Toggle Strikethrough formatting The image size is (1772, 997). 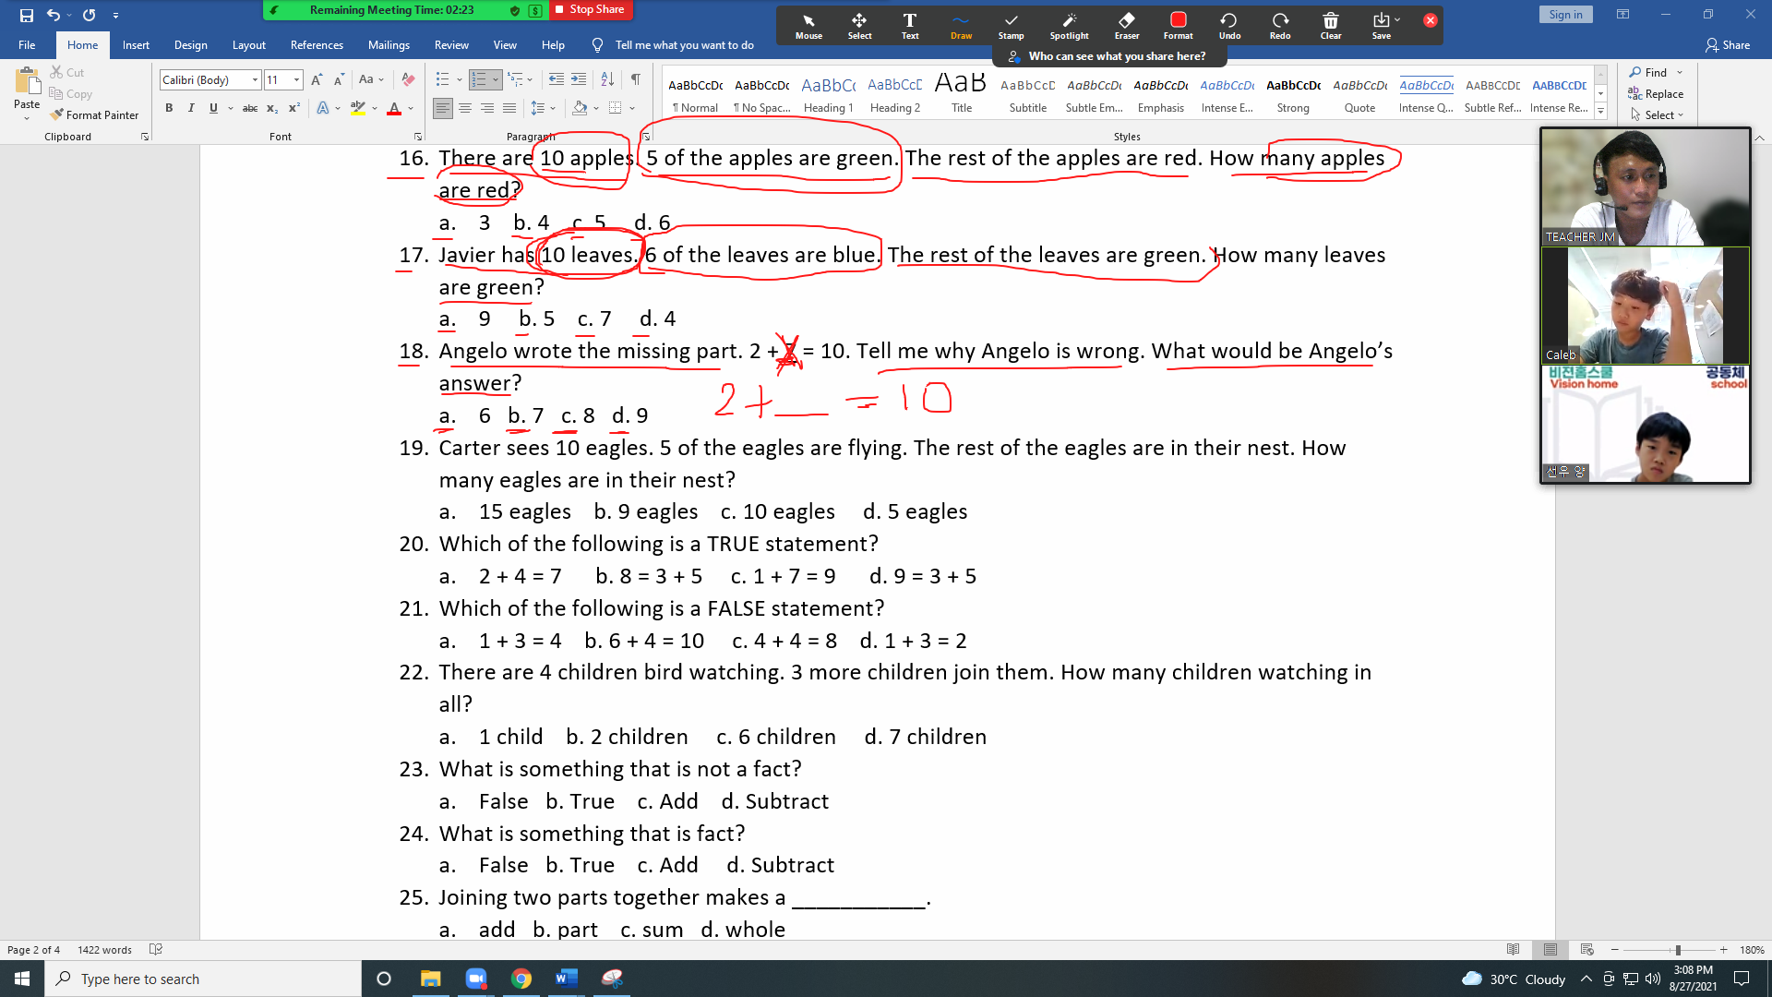coord(250,108)
